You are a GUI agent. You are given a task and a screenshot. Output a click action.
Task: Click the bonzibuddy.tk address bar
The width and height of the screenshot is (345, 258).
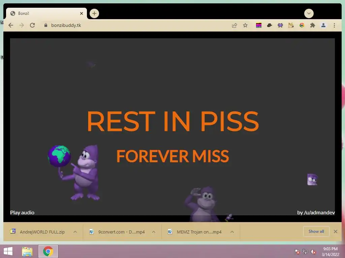[136, 25]
